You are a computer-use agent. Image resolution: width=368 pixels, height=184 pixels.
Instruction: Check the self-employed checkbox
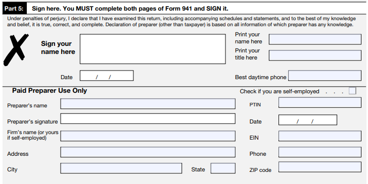coord(352,91)
